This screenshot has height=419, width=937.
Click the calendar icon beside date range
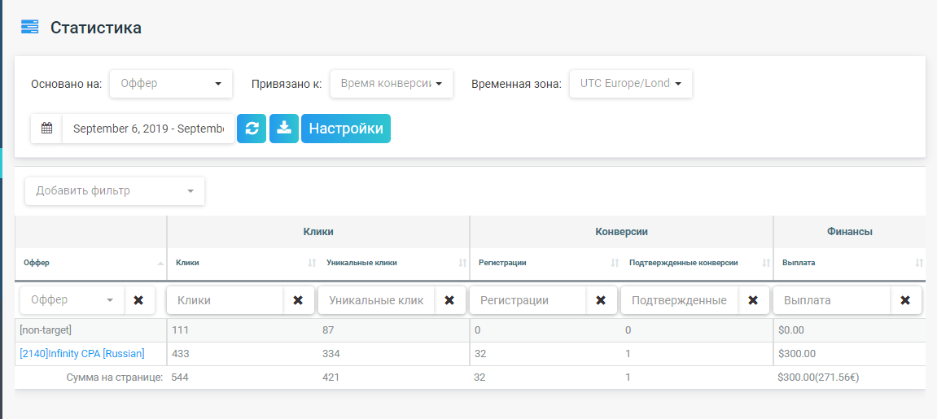click(46, 129)
